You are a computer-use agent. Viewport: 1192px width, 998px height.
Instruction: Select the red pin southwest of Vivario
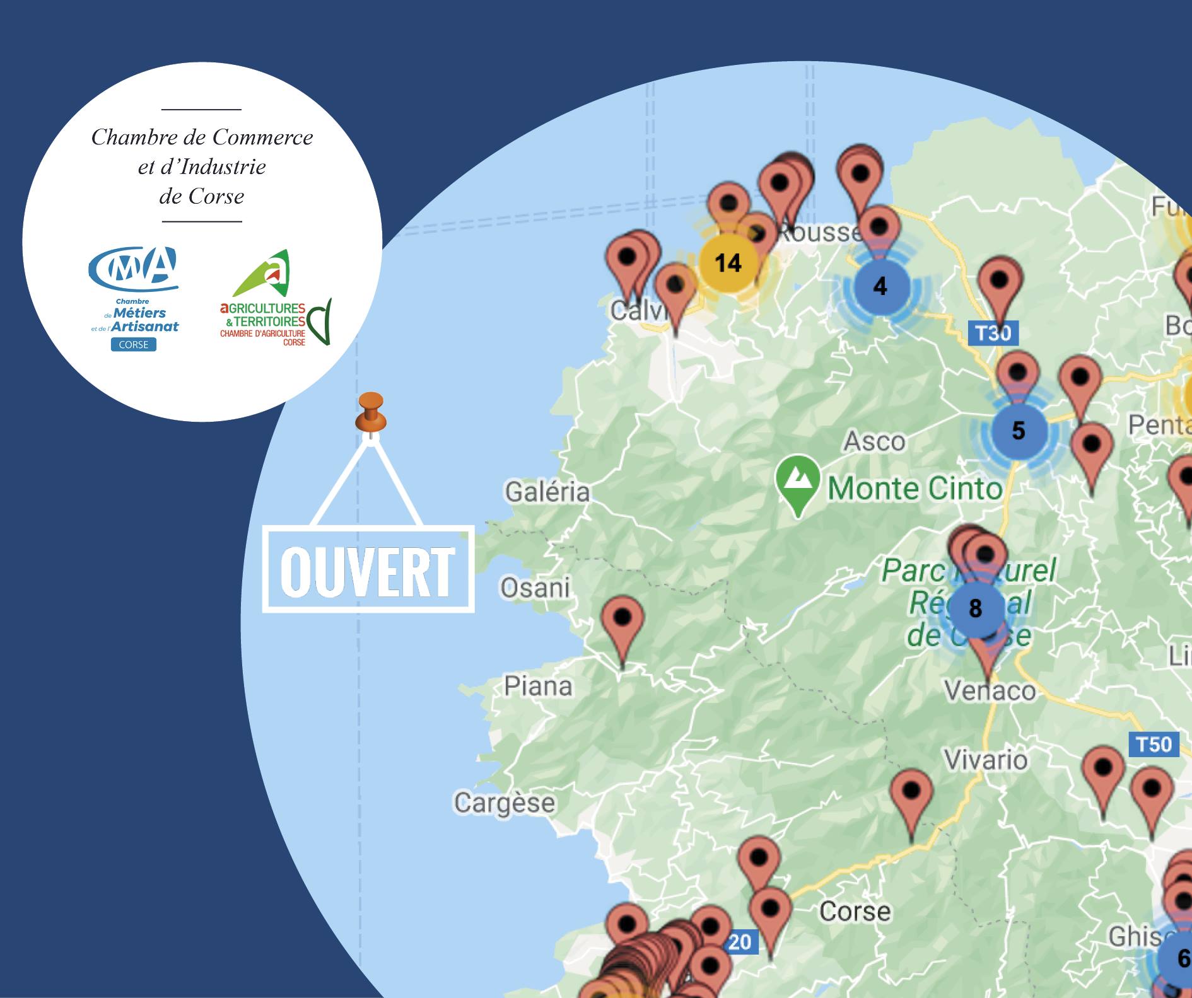pyautogui.click(x=911, y=806)
